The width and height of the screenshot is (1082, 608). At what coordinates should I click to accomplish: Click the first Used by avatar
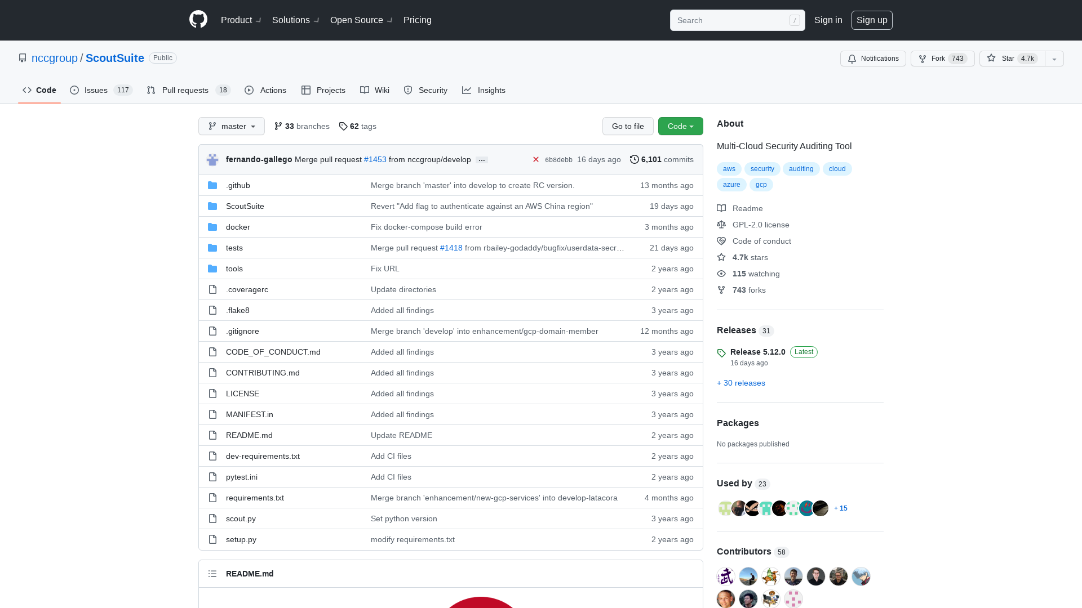pyautogui.click(x=725, y=508)
